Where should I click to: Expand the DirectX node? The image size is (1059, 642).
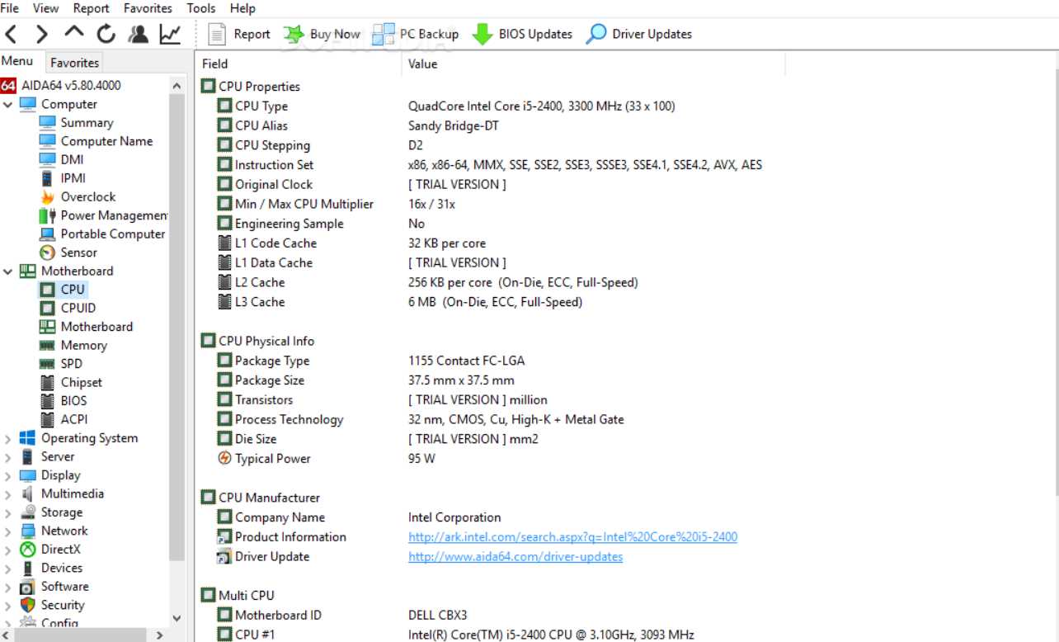[7, 550]
